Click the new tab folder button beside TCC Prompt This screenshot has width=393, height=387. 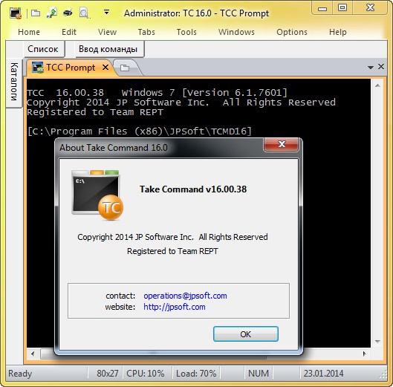(125, 68)
